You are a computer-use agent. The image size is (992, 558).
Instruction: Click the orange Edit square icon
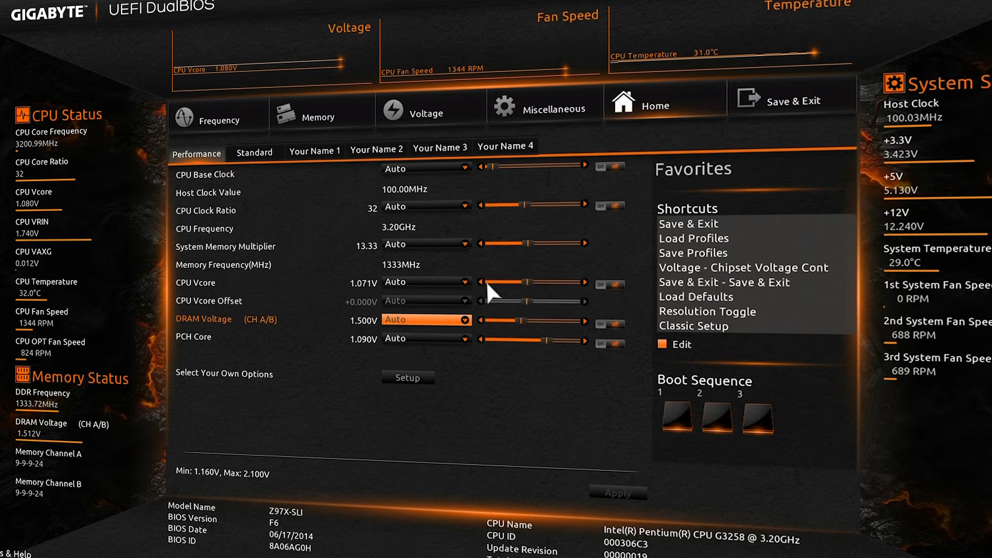coord(662,344)
